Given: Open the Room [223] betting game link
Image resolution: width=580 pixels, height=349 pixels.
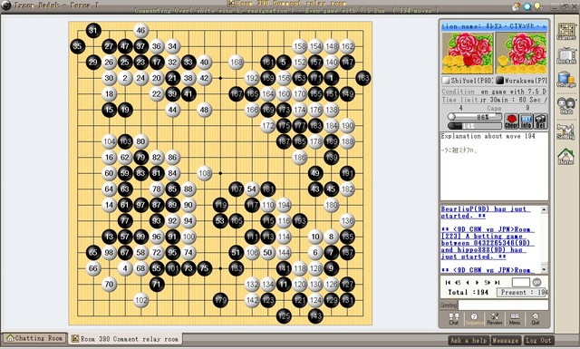Looking at the screenshot, I should click(x=488, y=243).
